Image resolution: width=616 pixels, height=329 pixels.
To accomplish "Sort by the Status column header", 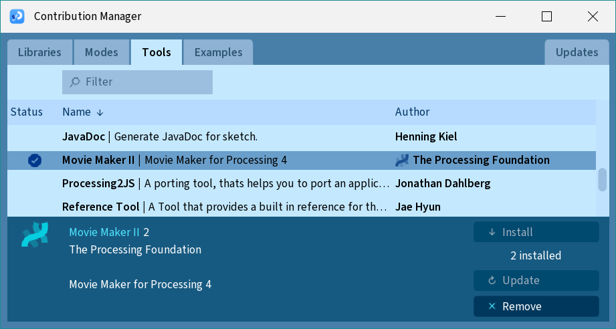I will tap(26, 112).
